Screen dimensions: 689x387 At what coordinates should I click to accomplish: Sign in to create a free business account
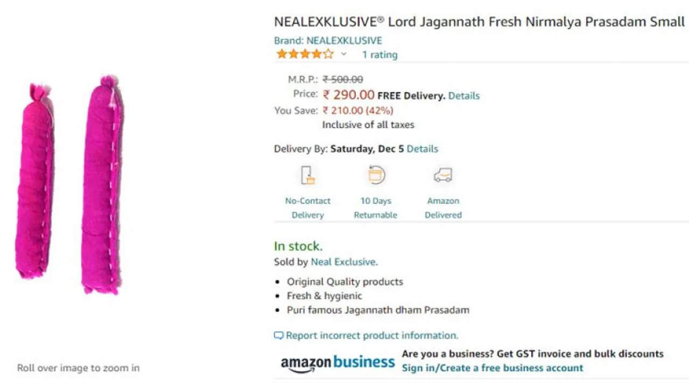(493, 368)
